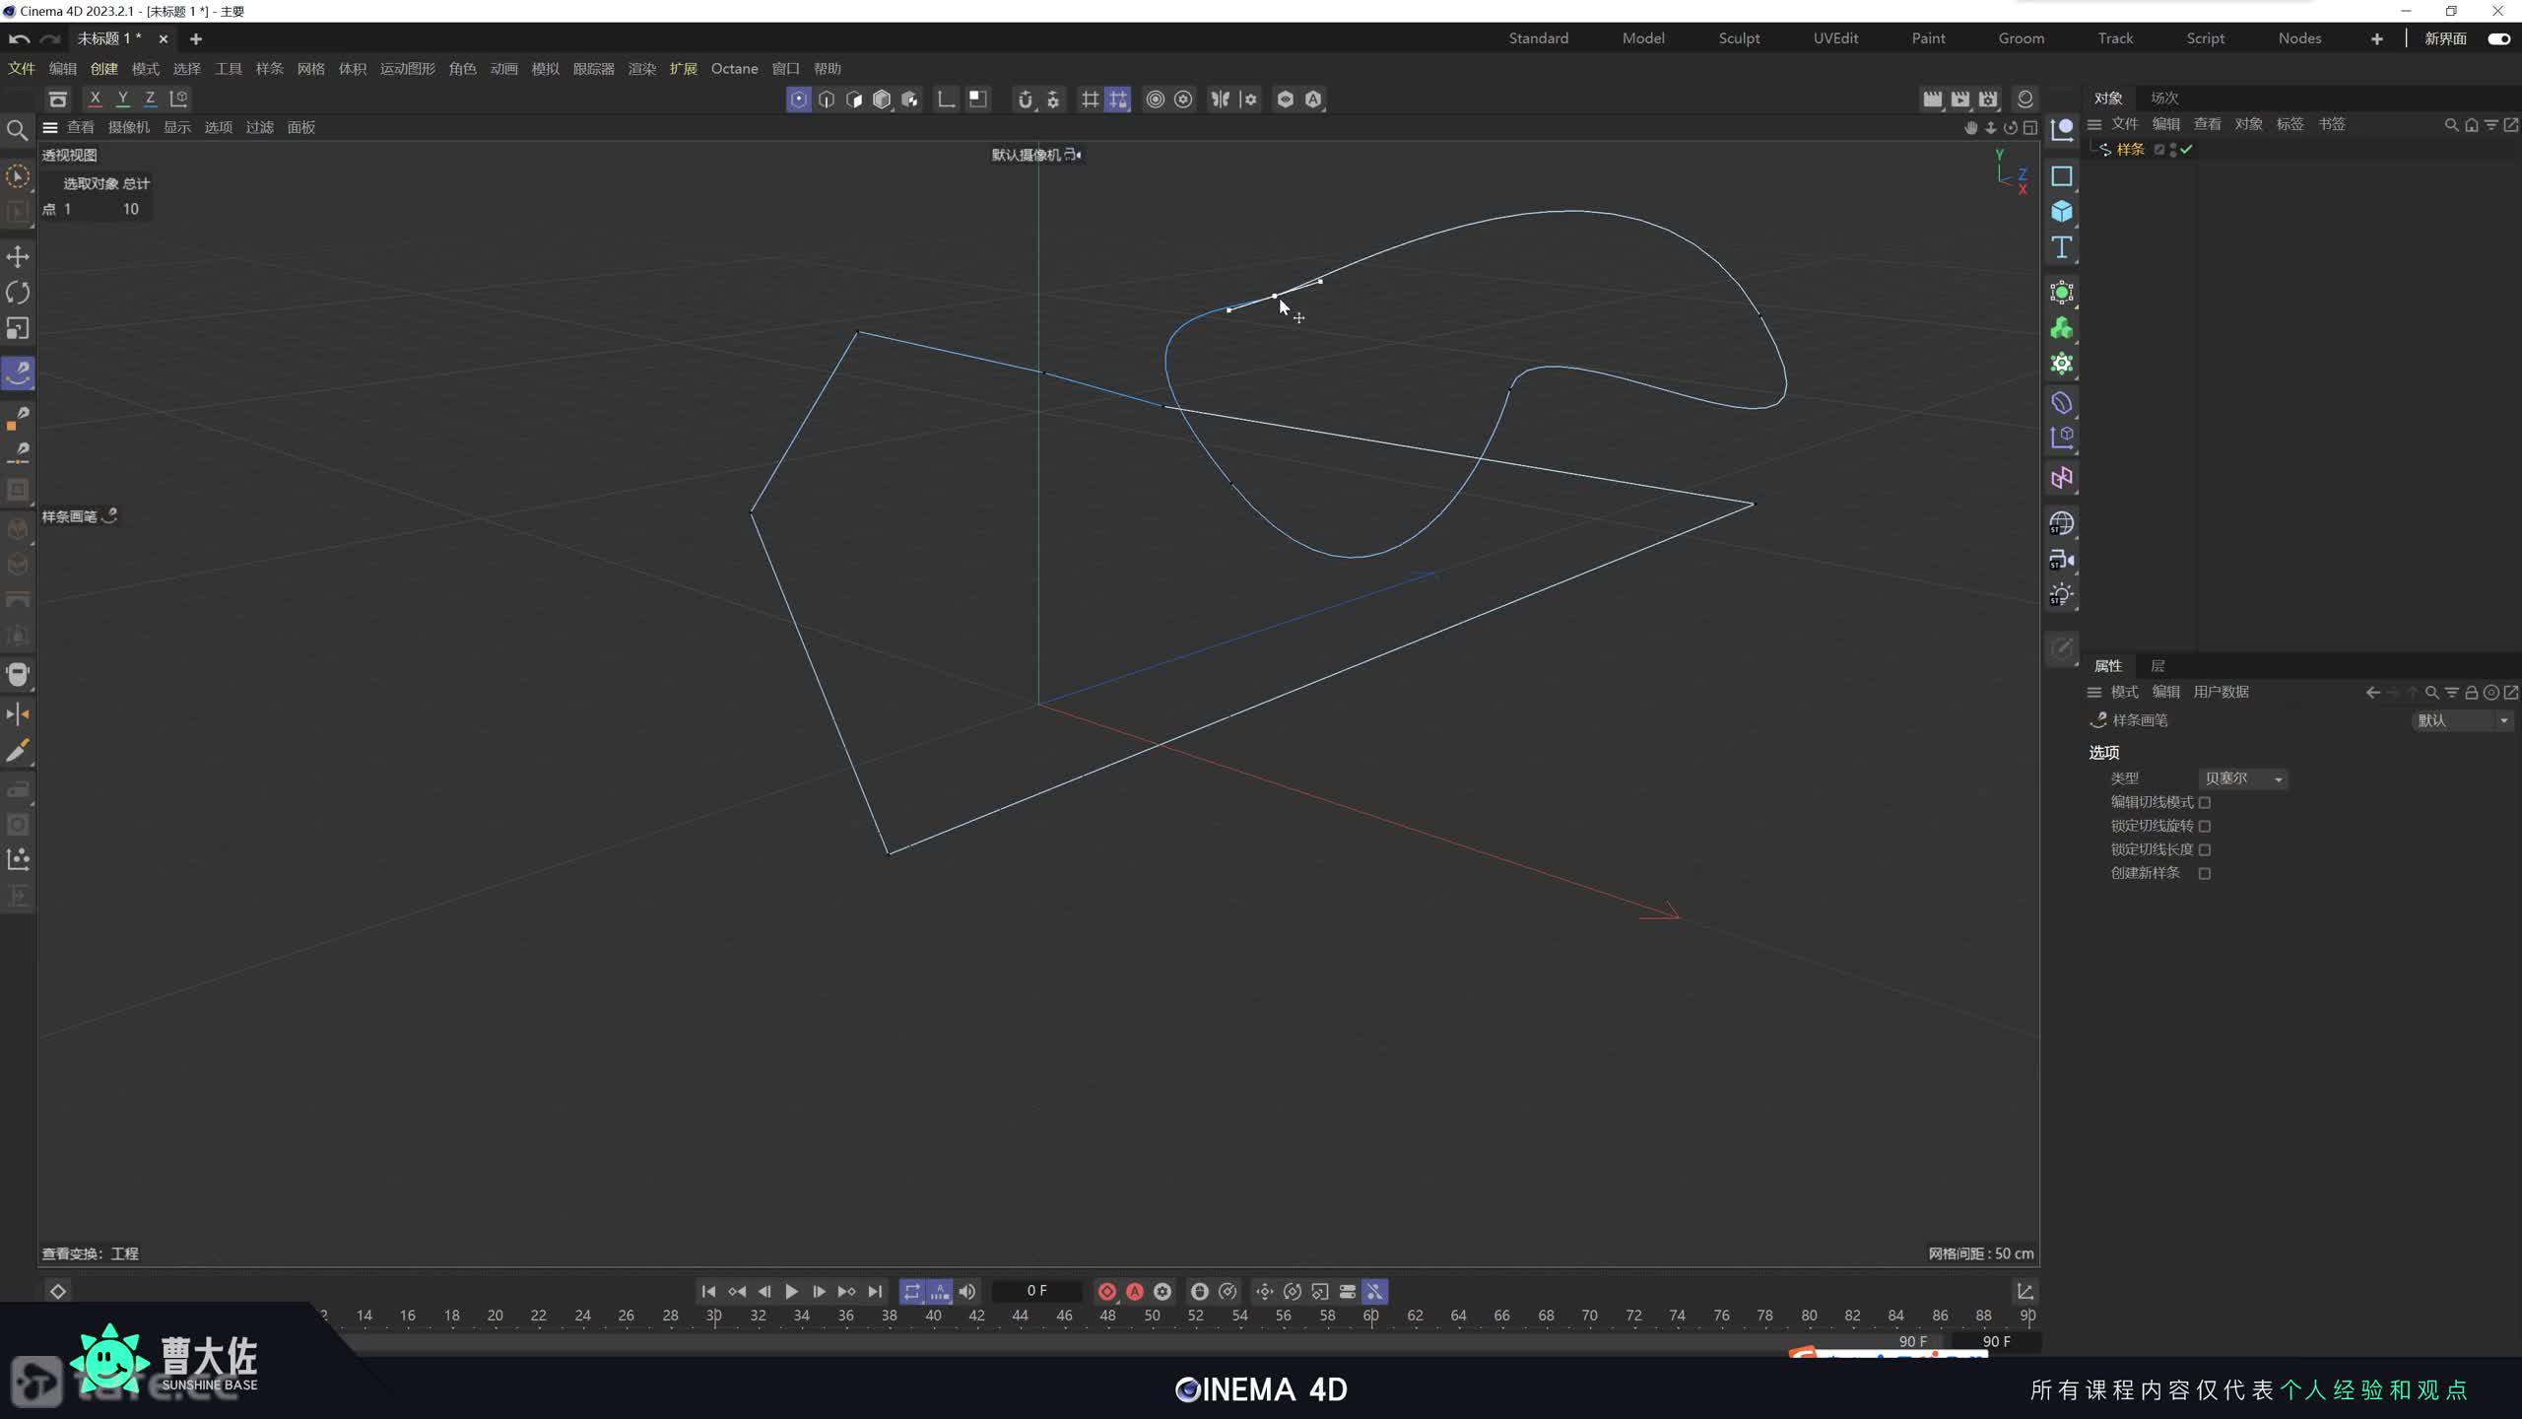Enable 编辑切线模式 checkbox

2205,802
